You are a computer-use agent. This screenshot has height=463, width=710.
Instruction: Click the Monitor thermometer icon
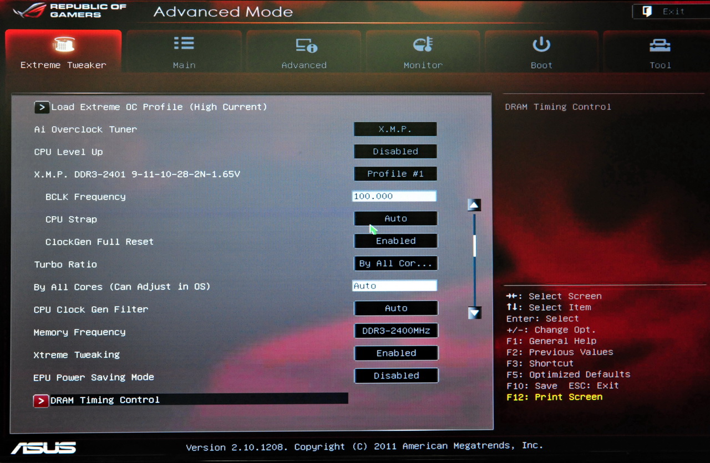coord(423,45)
